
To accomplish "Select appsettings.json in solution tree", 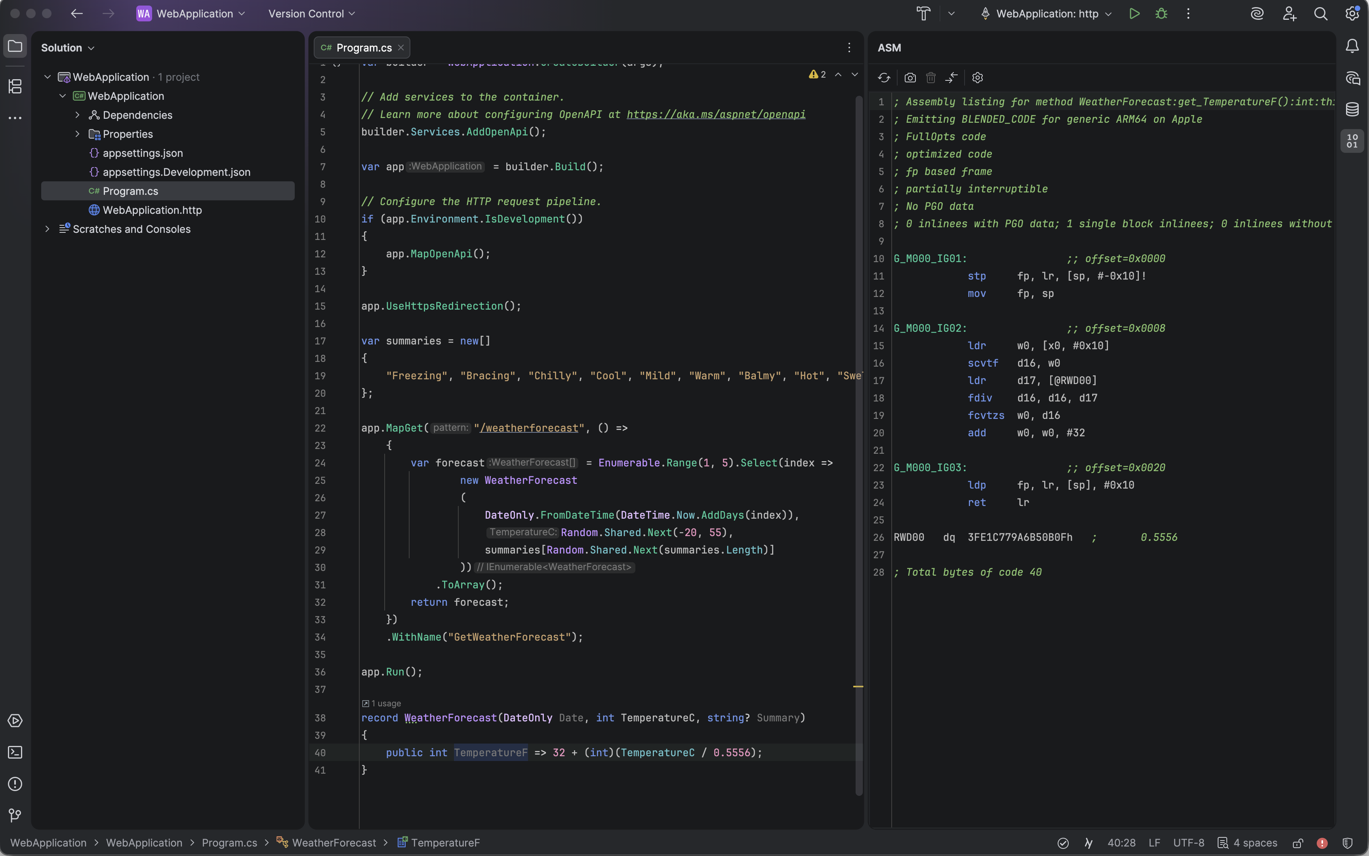I will [143, 153].
